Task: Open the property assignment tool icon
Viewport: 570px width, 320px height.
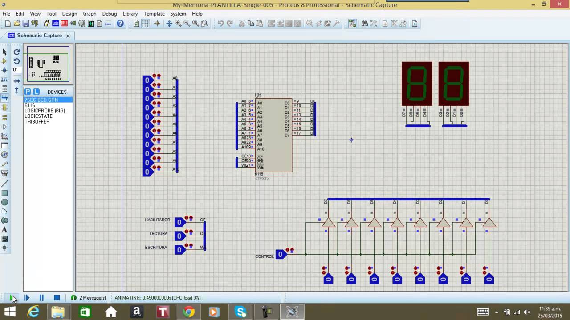Action: (x=374, y=23)
